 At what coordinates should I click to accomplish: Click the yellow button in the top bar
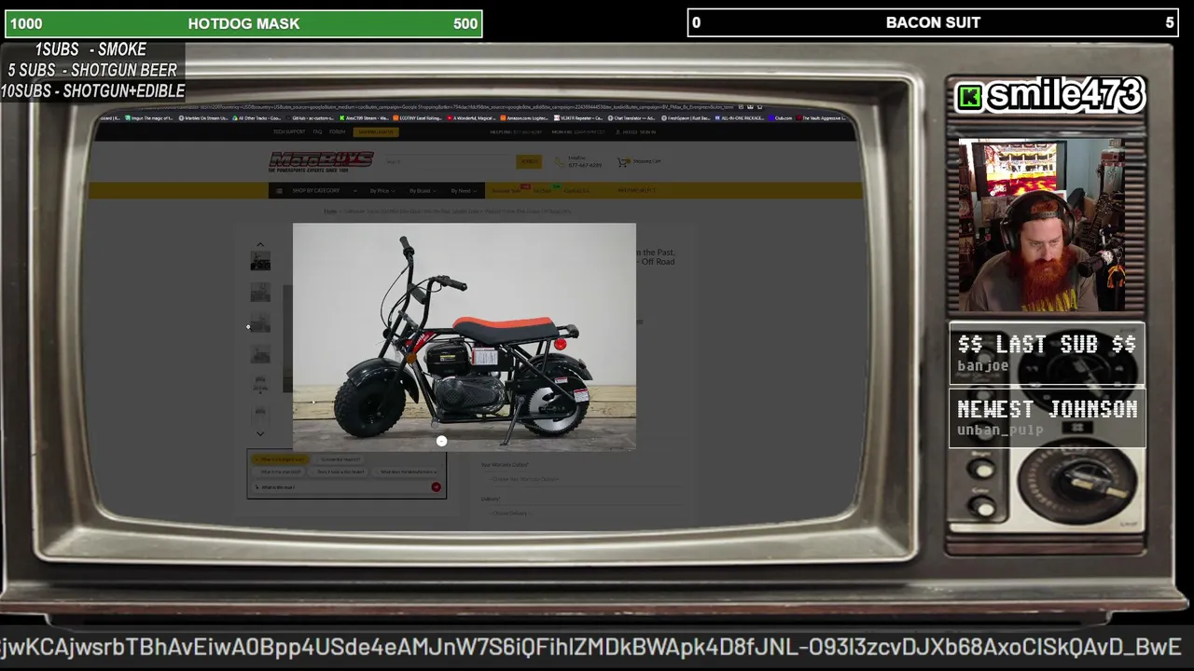coord(376,132)
